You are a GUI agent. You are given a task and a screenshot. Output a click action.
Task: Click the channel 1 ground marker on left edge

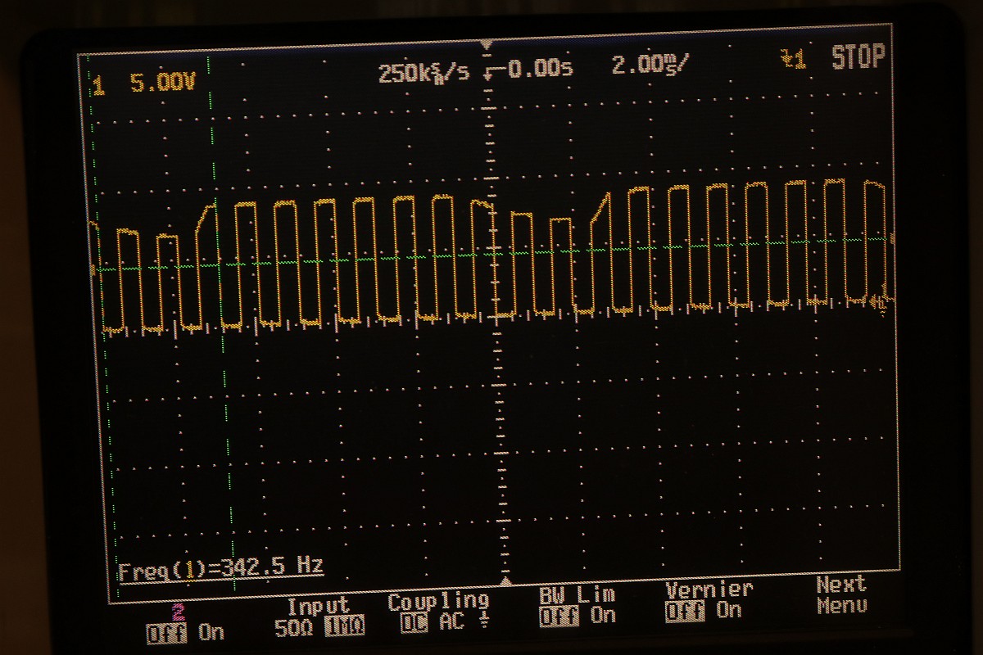(93, 269)
